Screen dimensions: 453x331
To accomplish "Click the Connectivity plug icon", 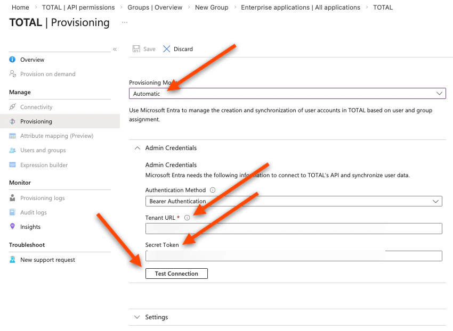I will (12, 107).
